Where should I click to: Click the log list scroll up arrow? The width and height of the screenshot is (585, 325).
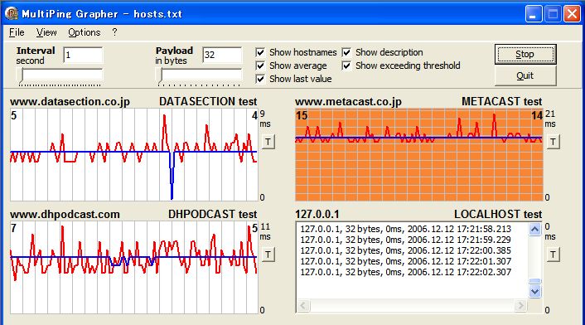click(x=534, y=229)
